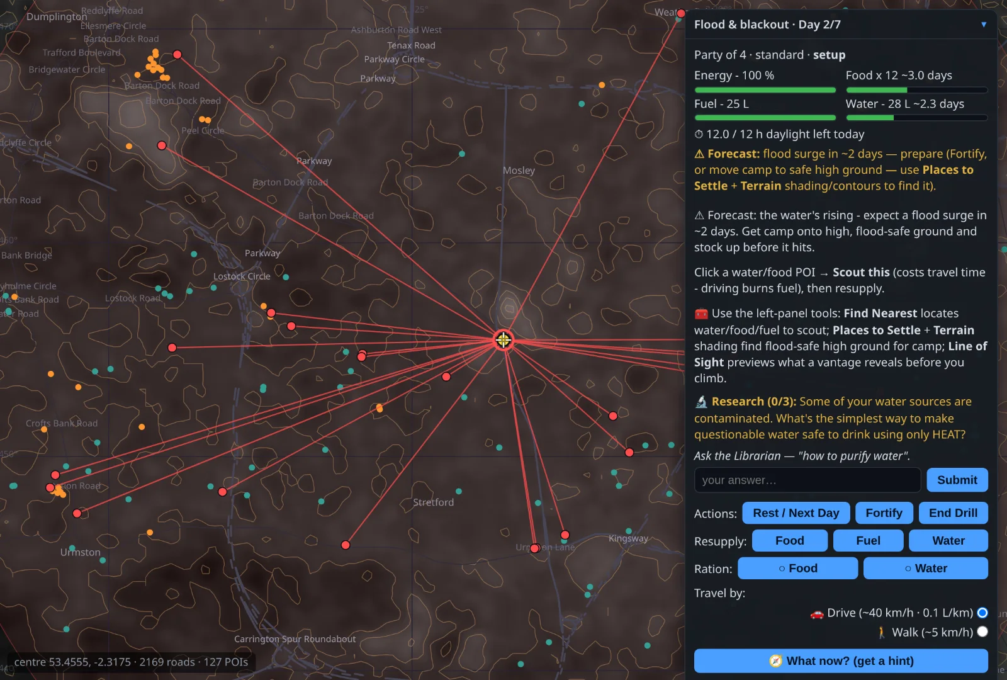Click the 'Bridgewater Circle' label

(67, 70)
